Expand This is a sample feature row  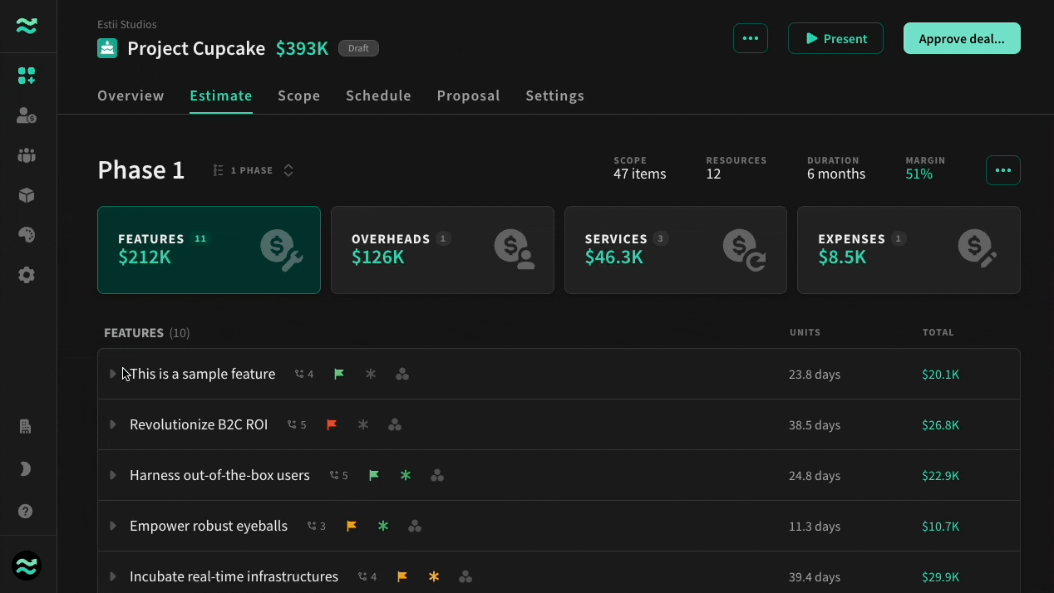point(113,375)
